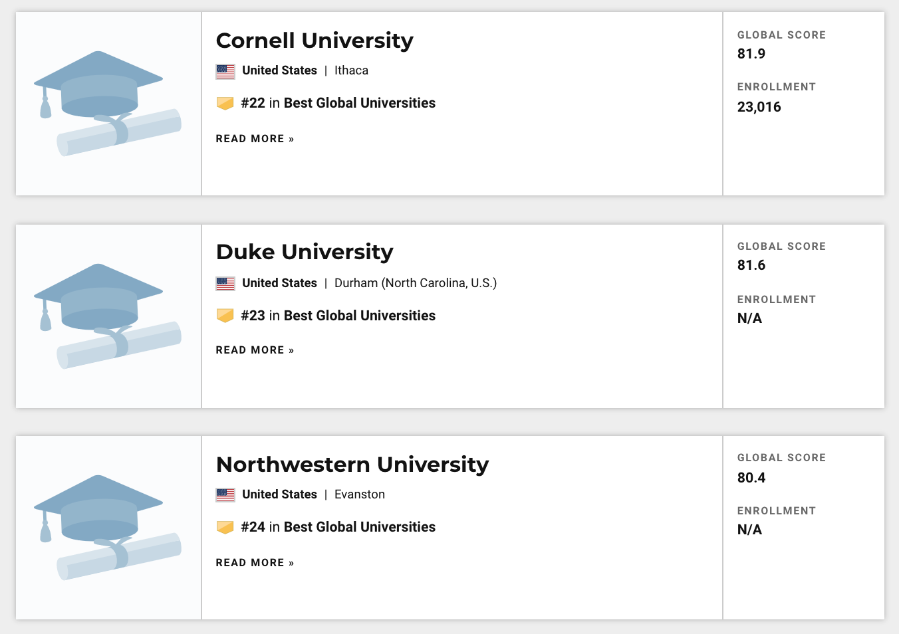Open Duke's #23 Best Global Universities ranking
899x634 pixels.
(x=338, y=316)
